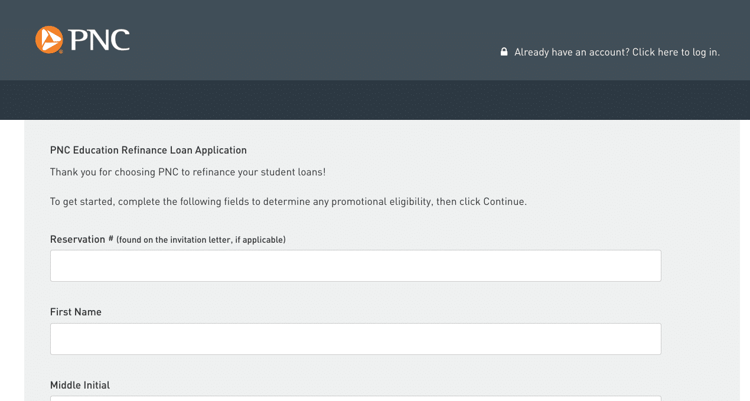Click the invitation letter hint text
The height and width of the screenshot is (401, 750).
201,240
